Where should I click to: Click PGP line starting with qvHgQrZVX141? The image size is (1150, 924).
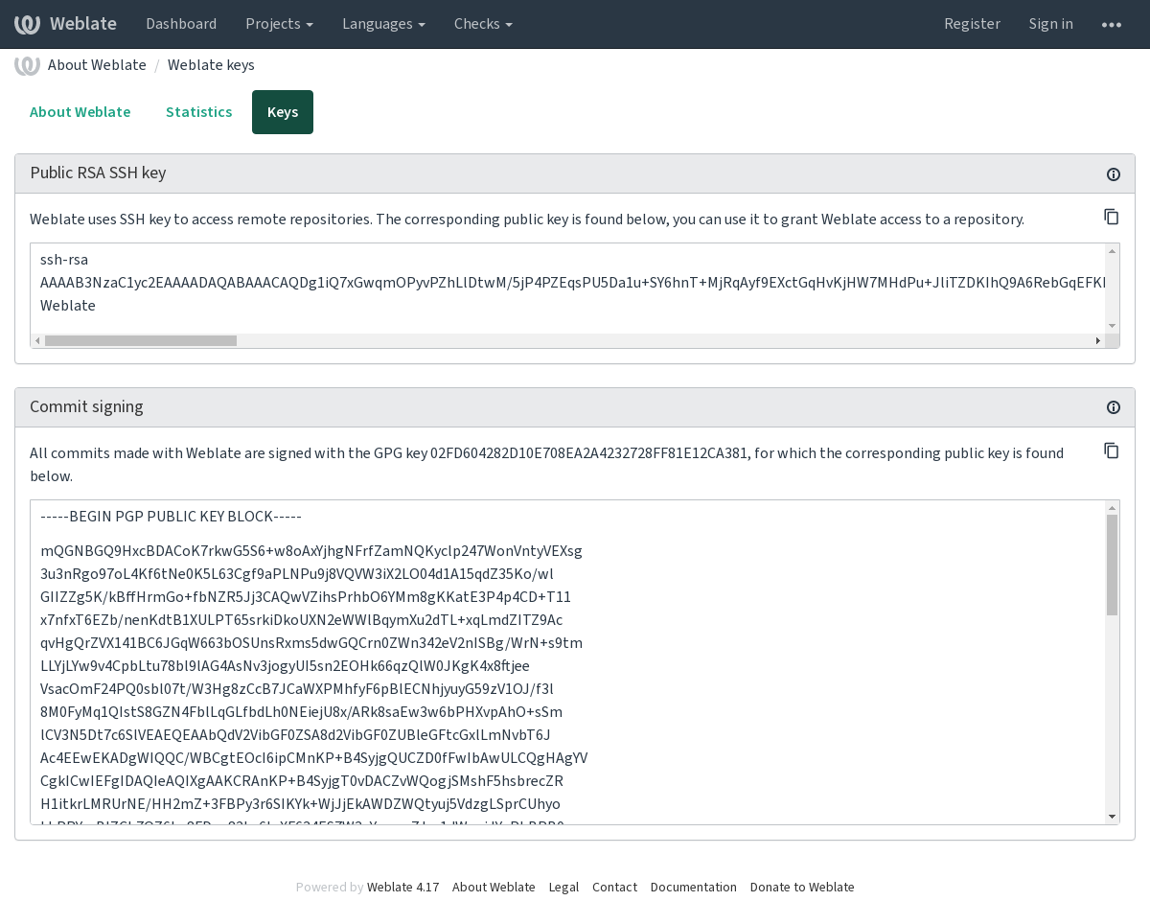pos(311,643)
